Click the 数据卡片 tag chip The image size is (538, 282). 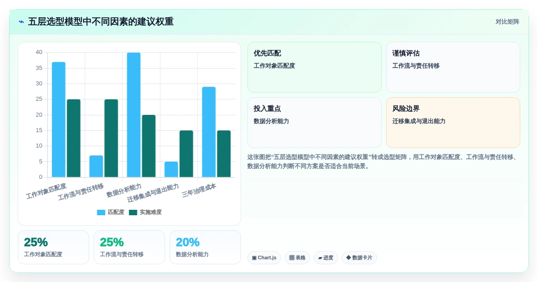[x=359, y=257]
